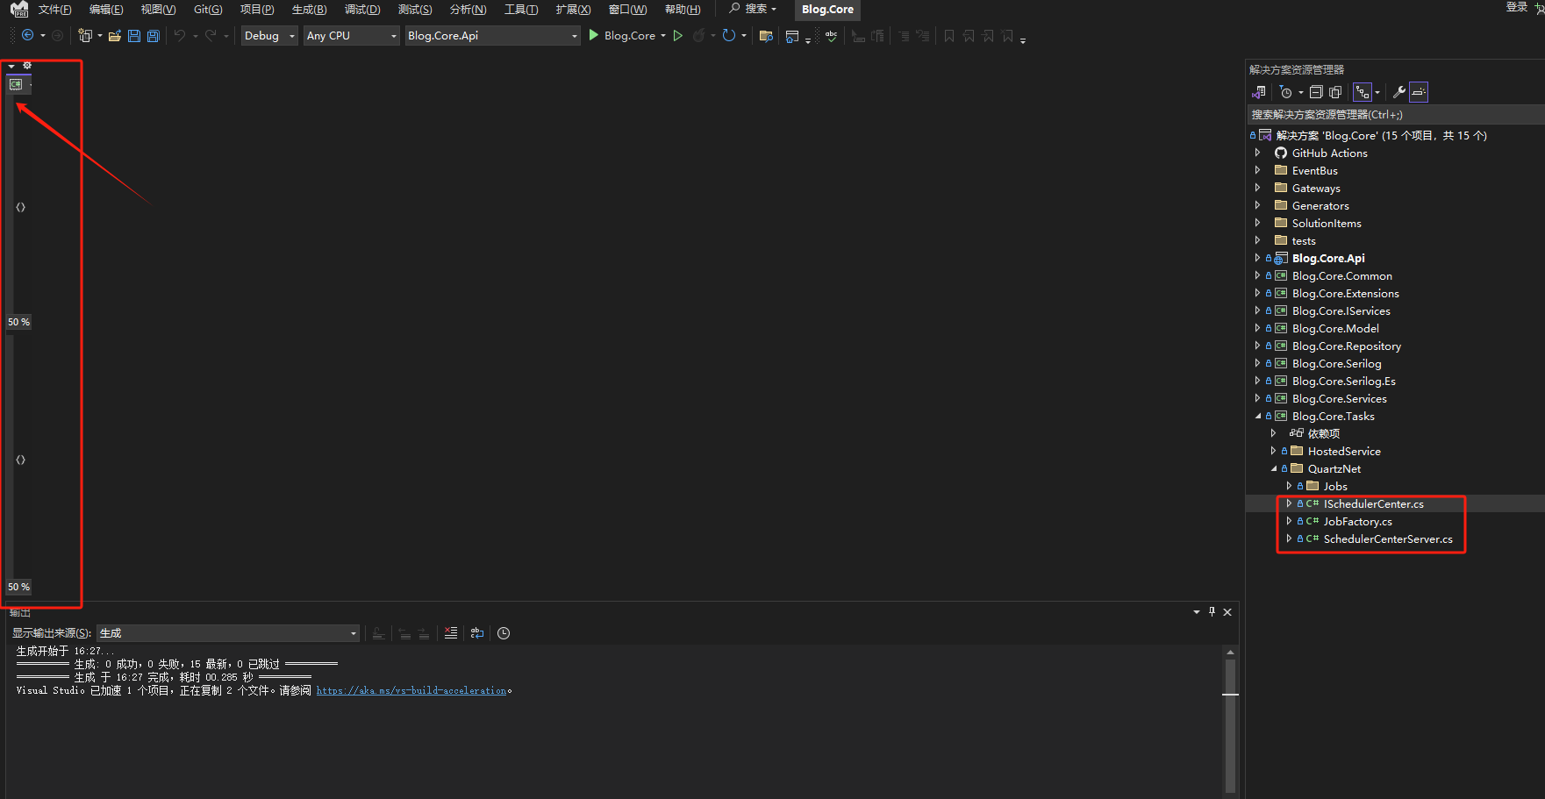
Task: Click the navigate backward arrow icon
Action: (28, 35)
